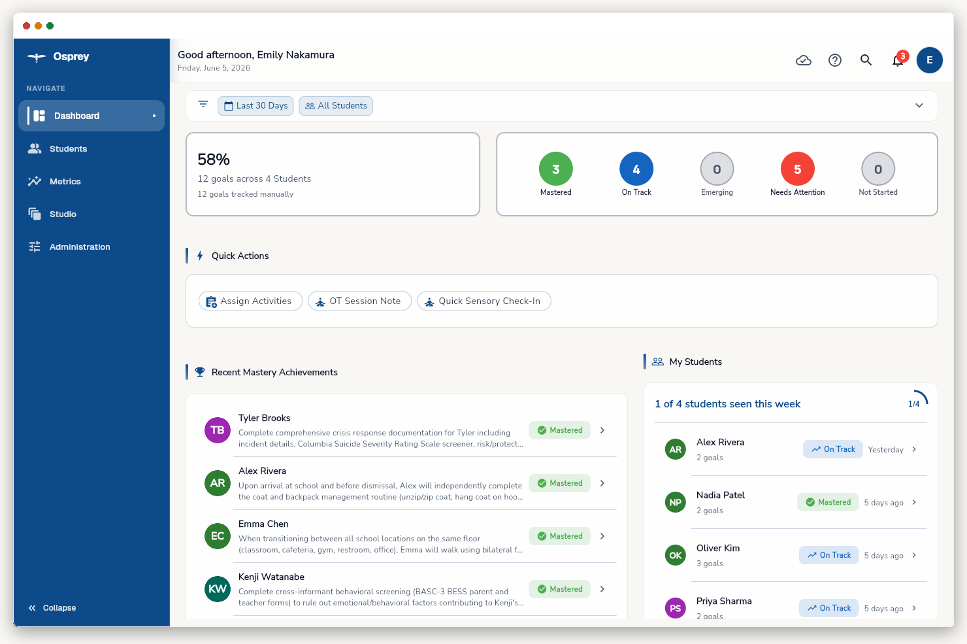Open the E user profile avatar
This screenshot has height=644, width=967.
pos(930,60)
